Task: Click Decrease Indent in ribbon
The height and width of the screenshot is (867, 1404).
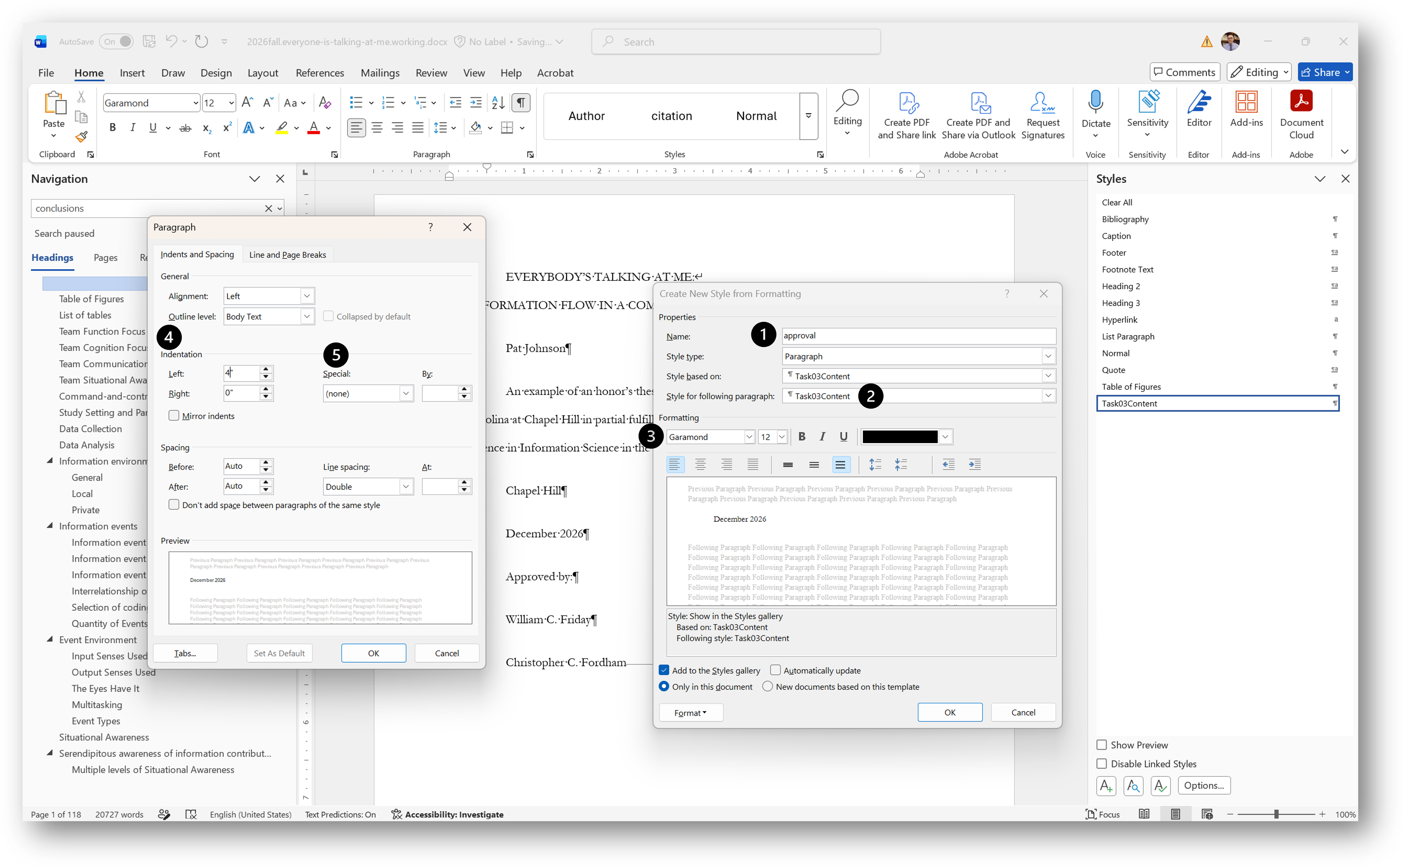Action: click(x=455, y=103)
